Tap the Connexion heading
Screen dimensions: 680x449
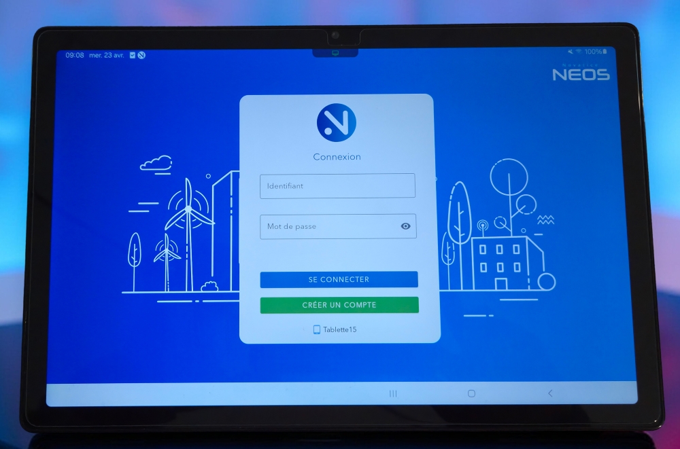coord(337,157)
